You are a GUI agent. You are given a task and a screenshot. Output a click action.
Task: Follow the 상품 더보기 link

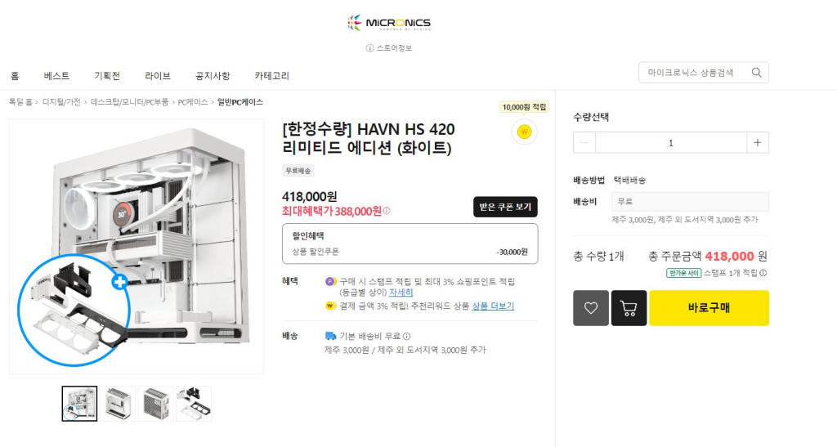(x=493, y=306)
